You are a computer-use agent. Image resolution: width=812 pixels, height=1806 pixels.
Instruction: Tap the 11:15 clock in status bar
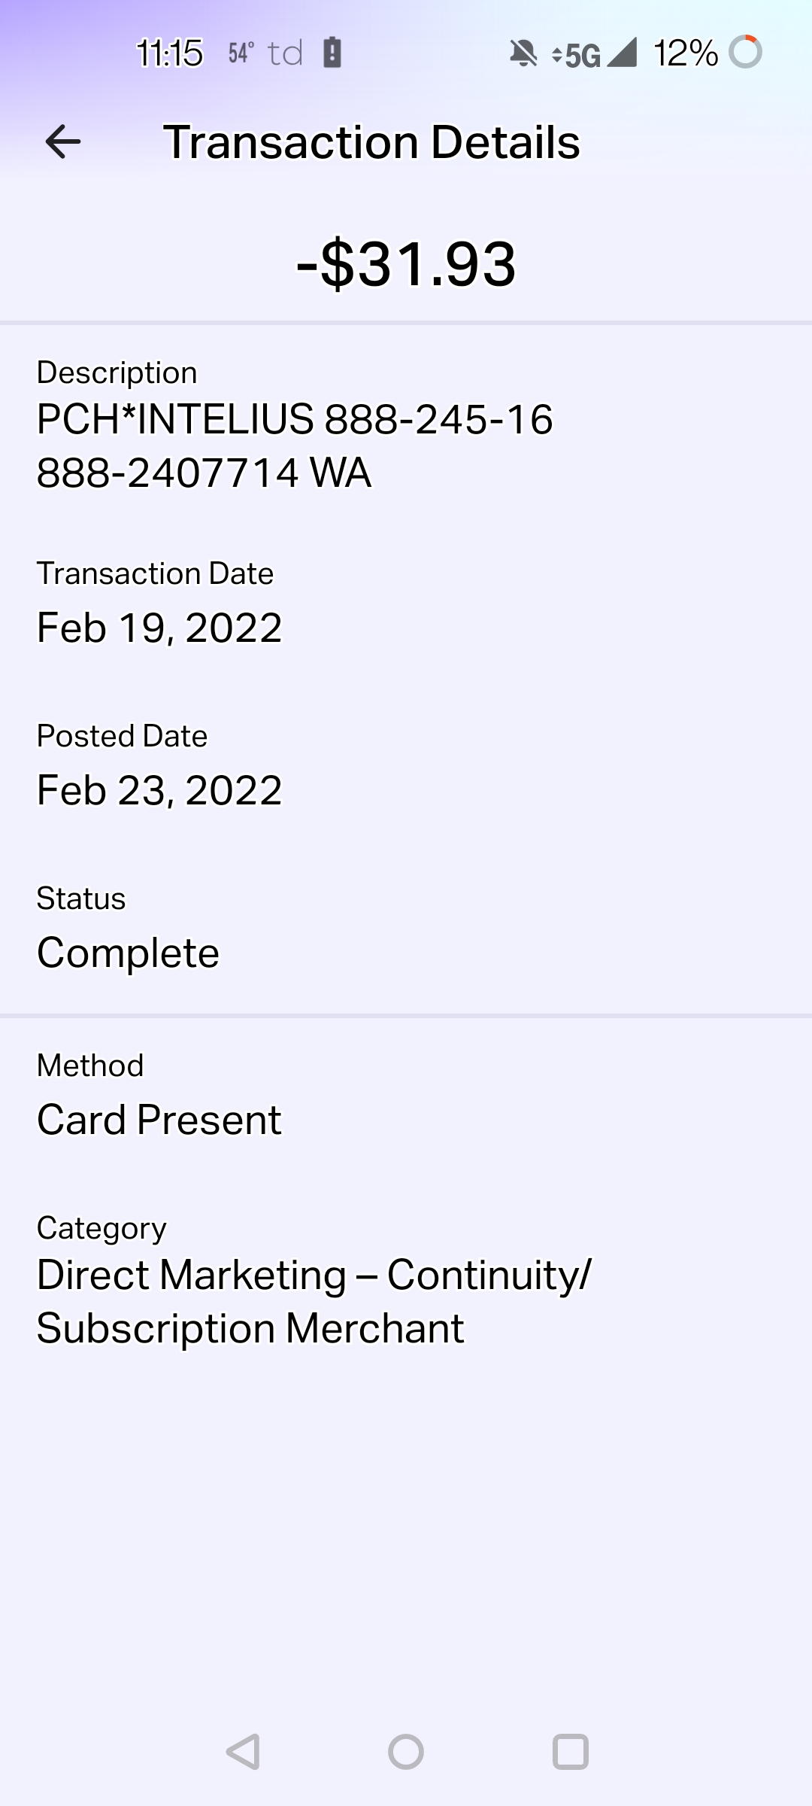[x=169, y=53]
